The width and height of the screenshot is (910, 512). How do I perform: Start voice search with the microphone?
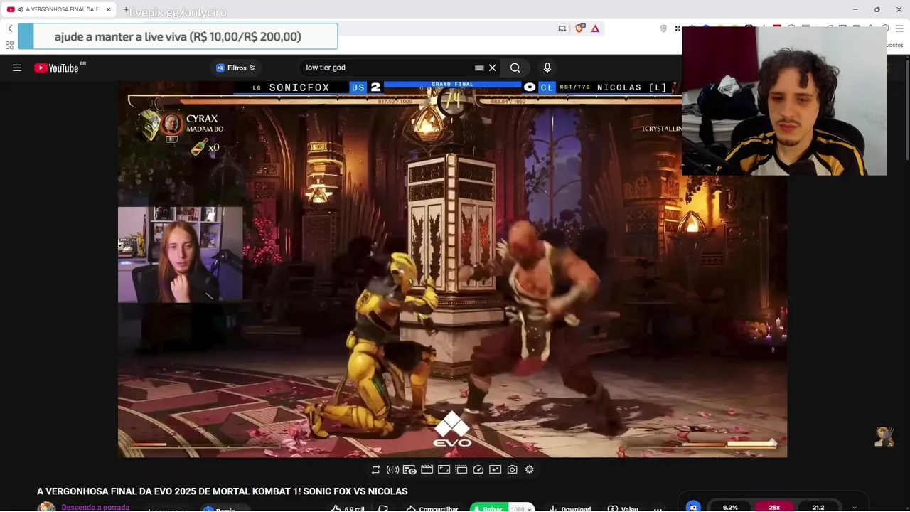(547, 68)
